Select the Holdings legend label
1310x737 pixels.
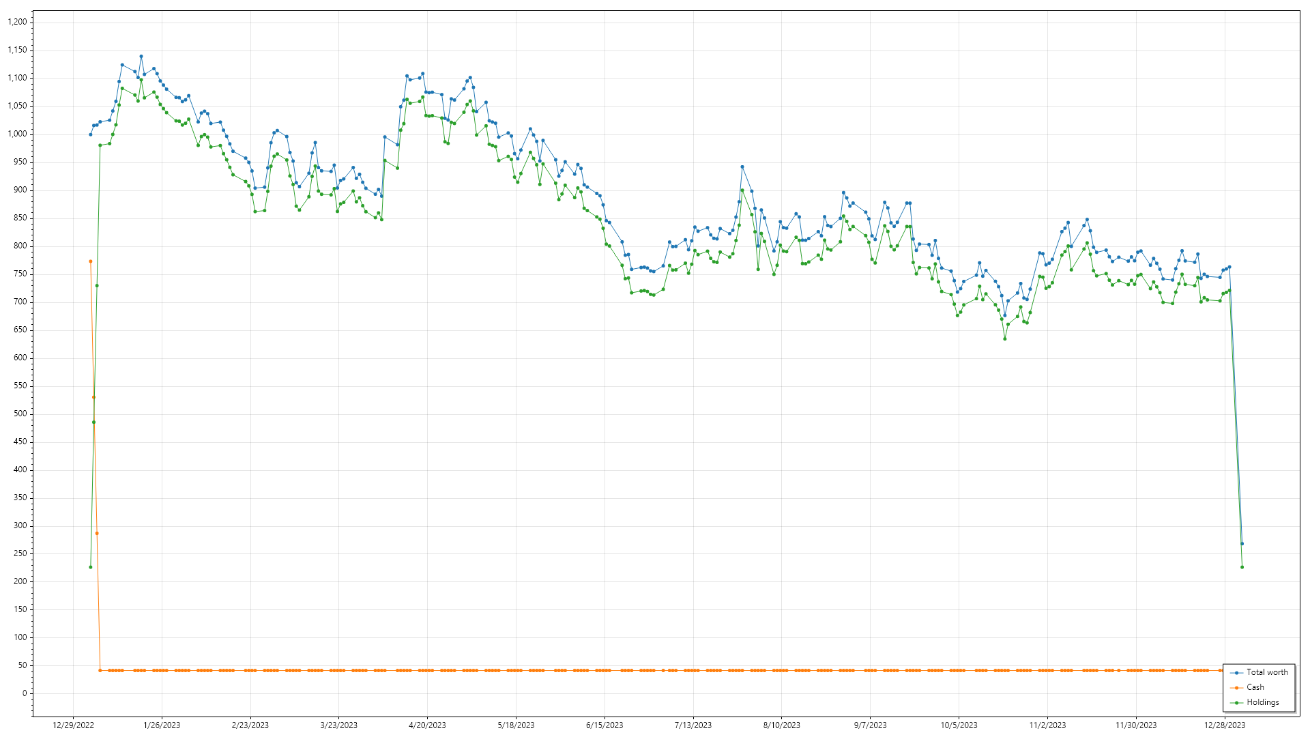coord(1263,703)
